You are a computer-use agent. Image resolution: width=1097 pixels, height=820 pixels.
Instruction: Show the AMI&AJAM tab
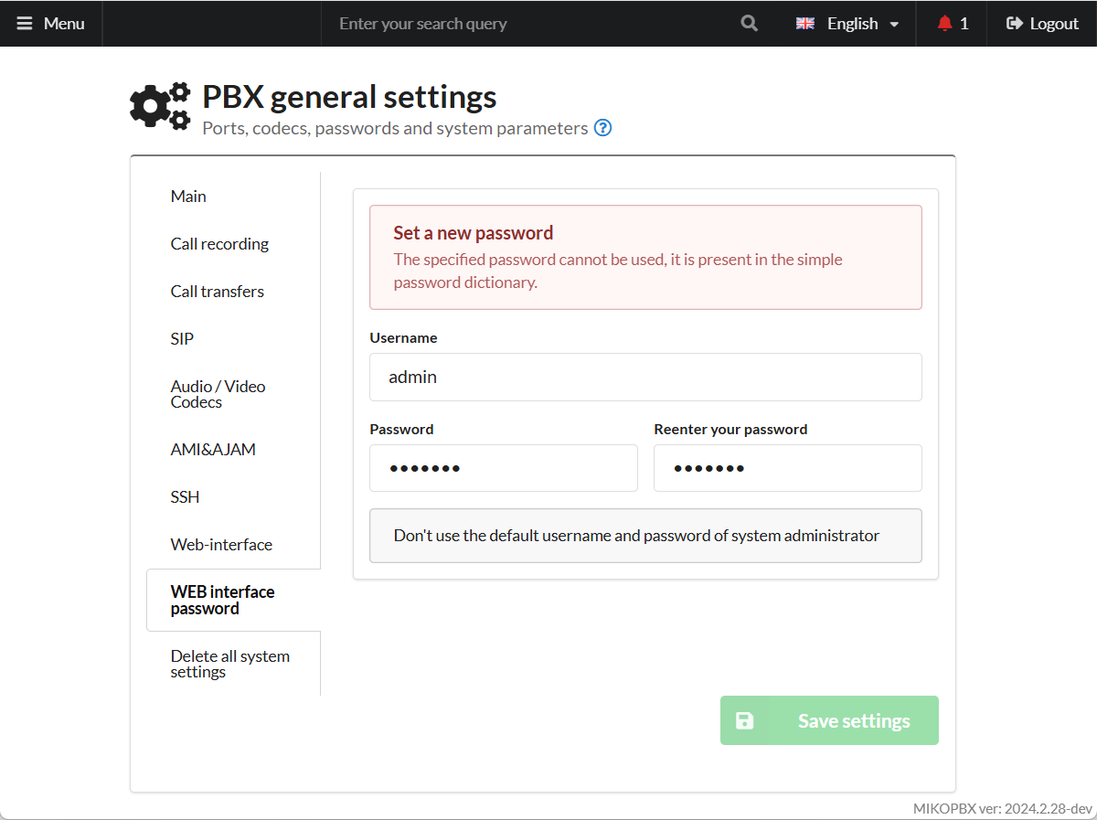[213, 450]
